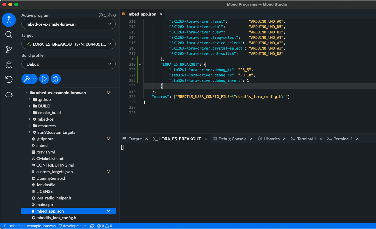
Task: Open the Cloud icon in the sidebar
Action: pyautogui.click(x=9, y=95)
